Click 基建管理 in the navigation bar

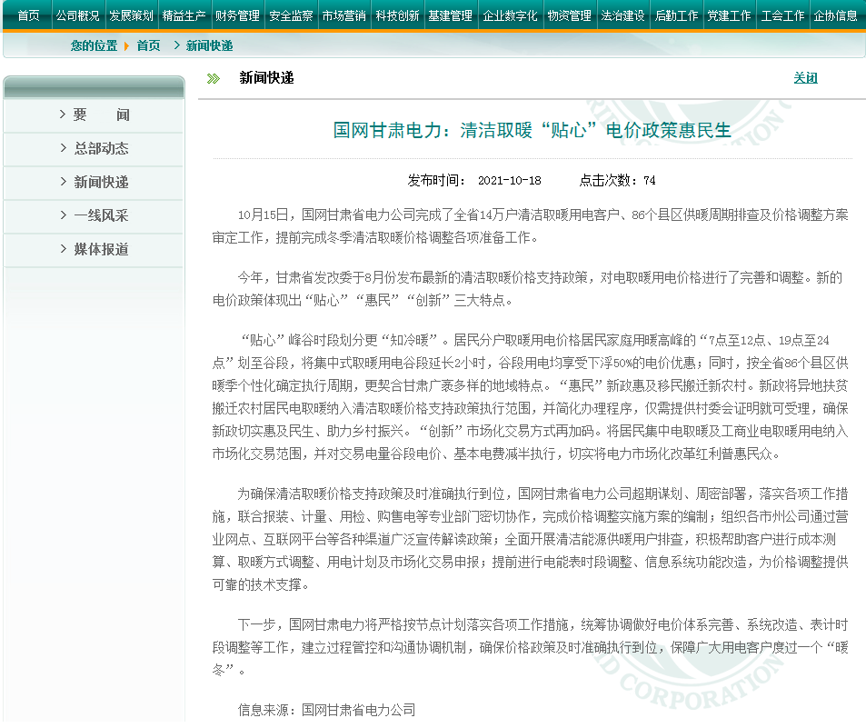451,15
